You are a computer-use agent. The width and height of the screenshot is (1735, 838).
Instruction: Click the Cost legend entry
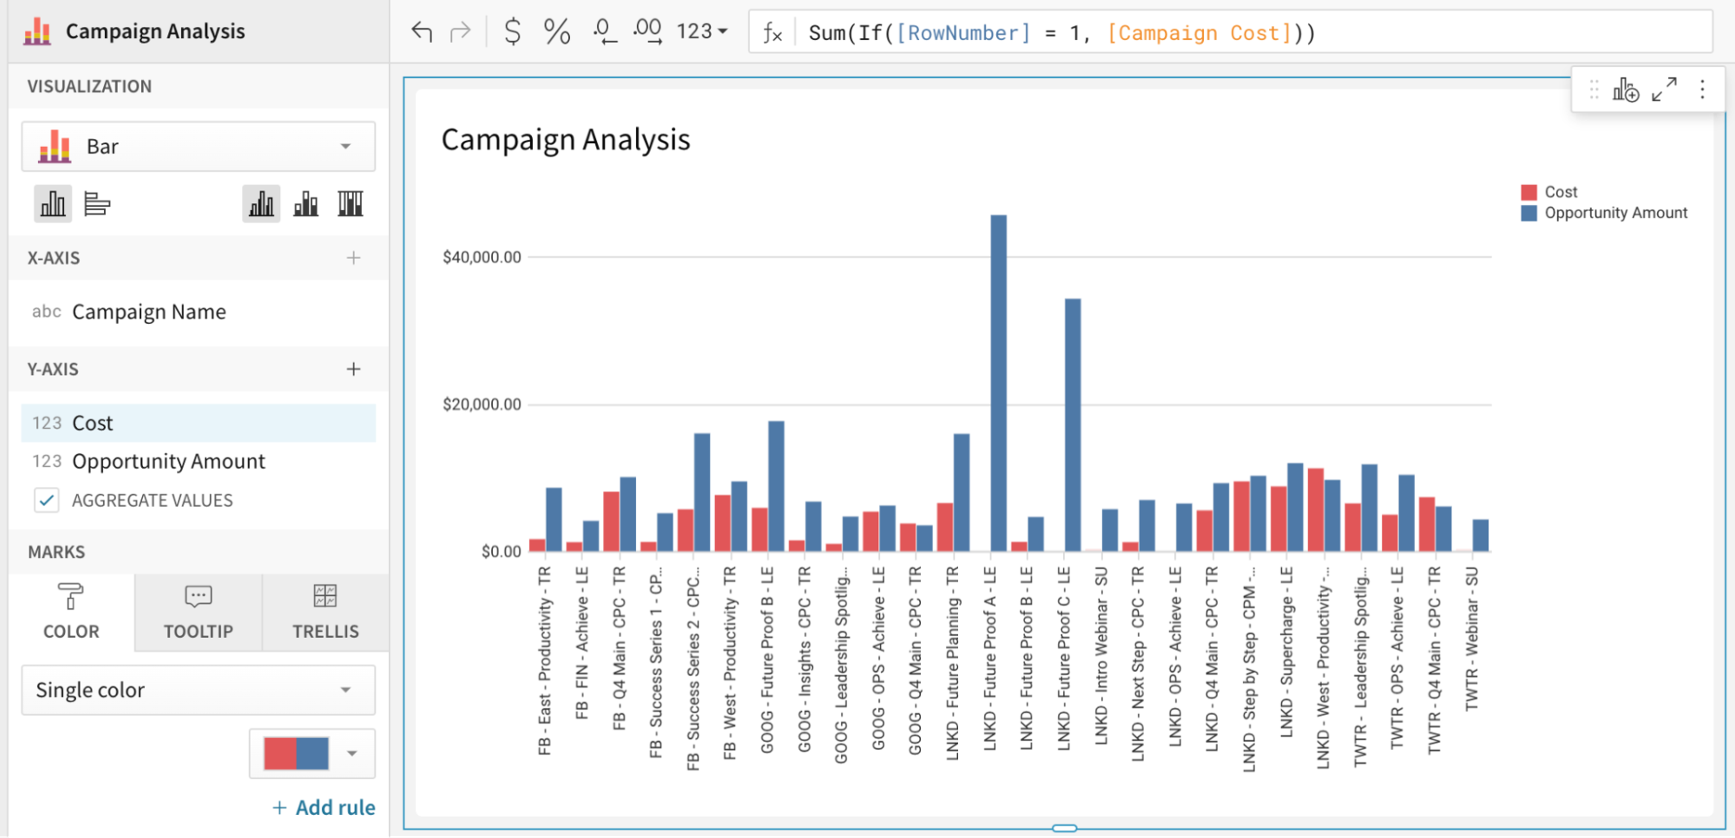pos(1549,192)
